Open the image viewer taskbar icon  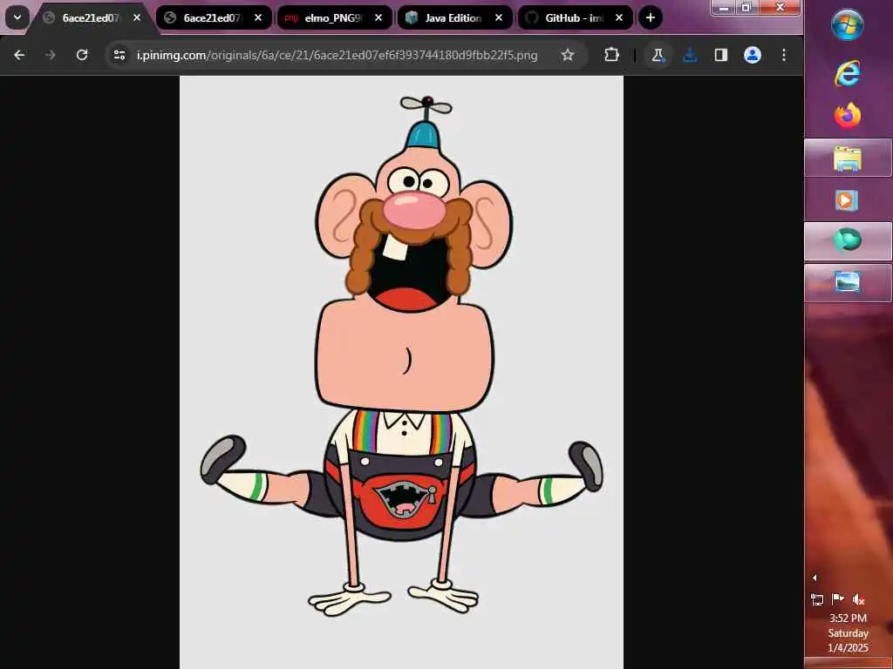pos(848,282)
